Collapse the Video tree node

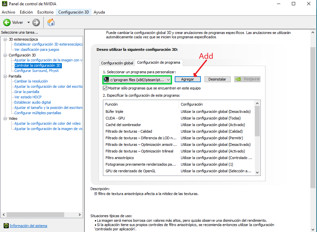(5, 118)
